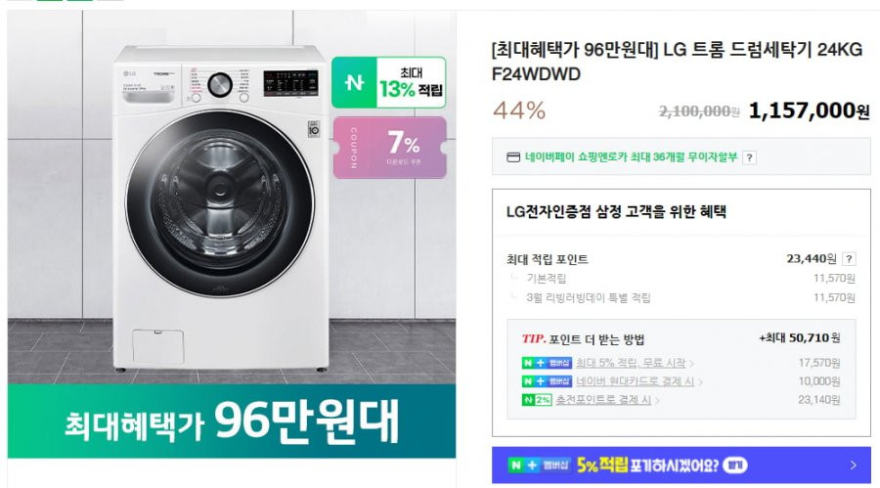The image size is (880, 488).
Task: Open the 충전포인트로 결제 시 link
Action: pyautogui.click(x=603, y=400)
